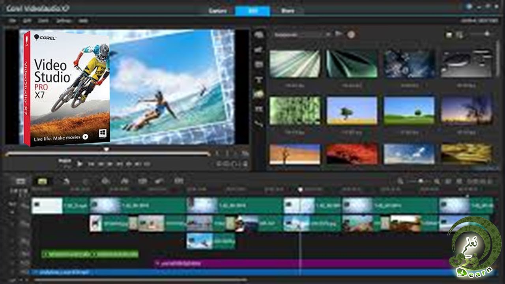Fit project in timeline window icon

[x=448, y=181]
